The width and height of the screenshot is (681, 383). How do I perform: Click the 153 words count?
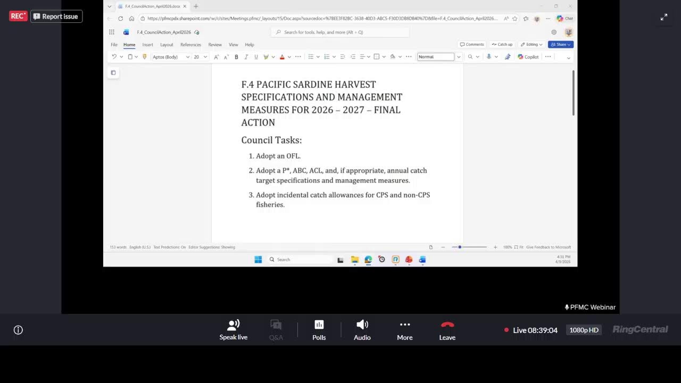pos(118,247)
